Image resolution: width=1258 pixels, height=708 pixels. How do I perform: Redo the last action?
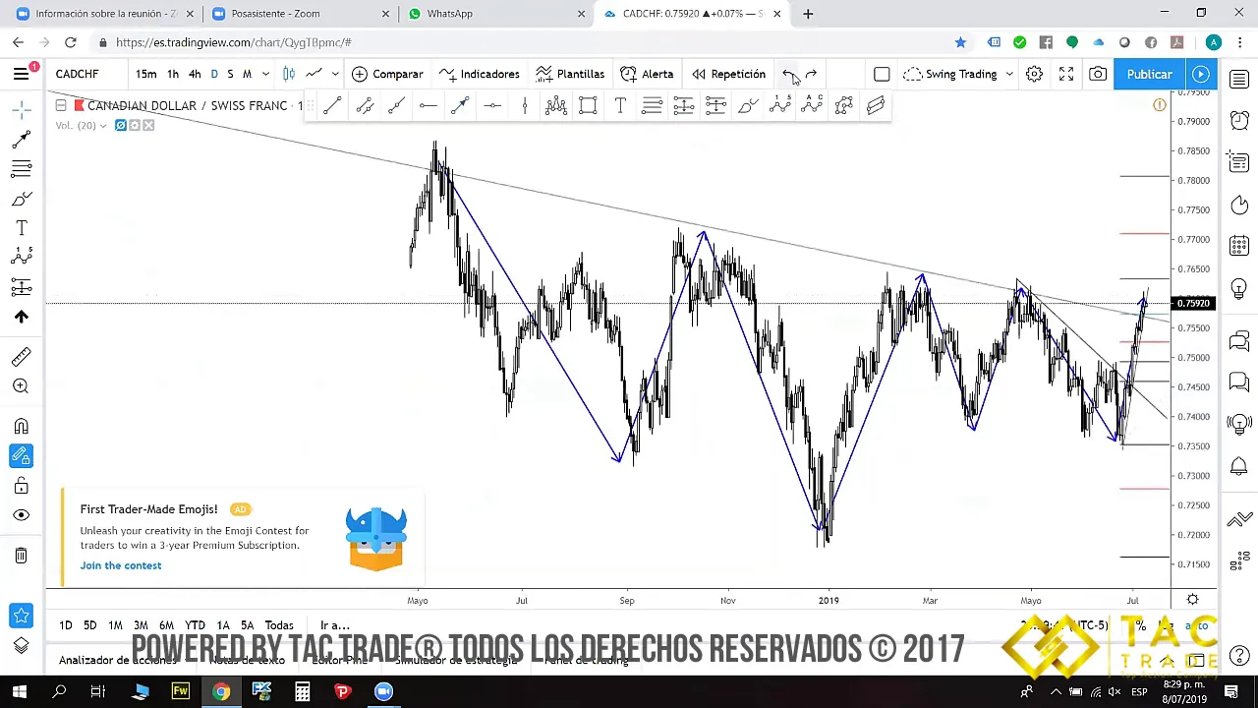click(x=811, y=74)
